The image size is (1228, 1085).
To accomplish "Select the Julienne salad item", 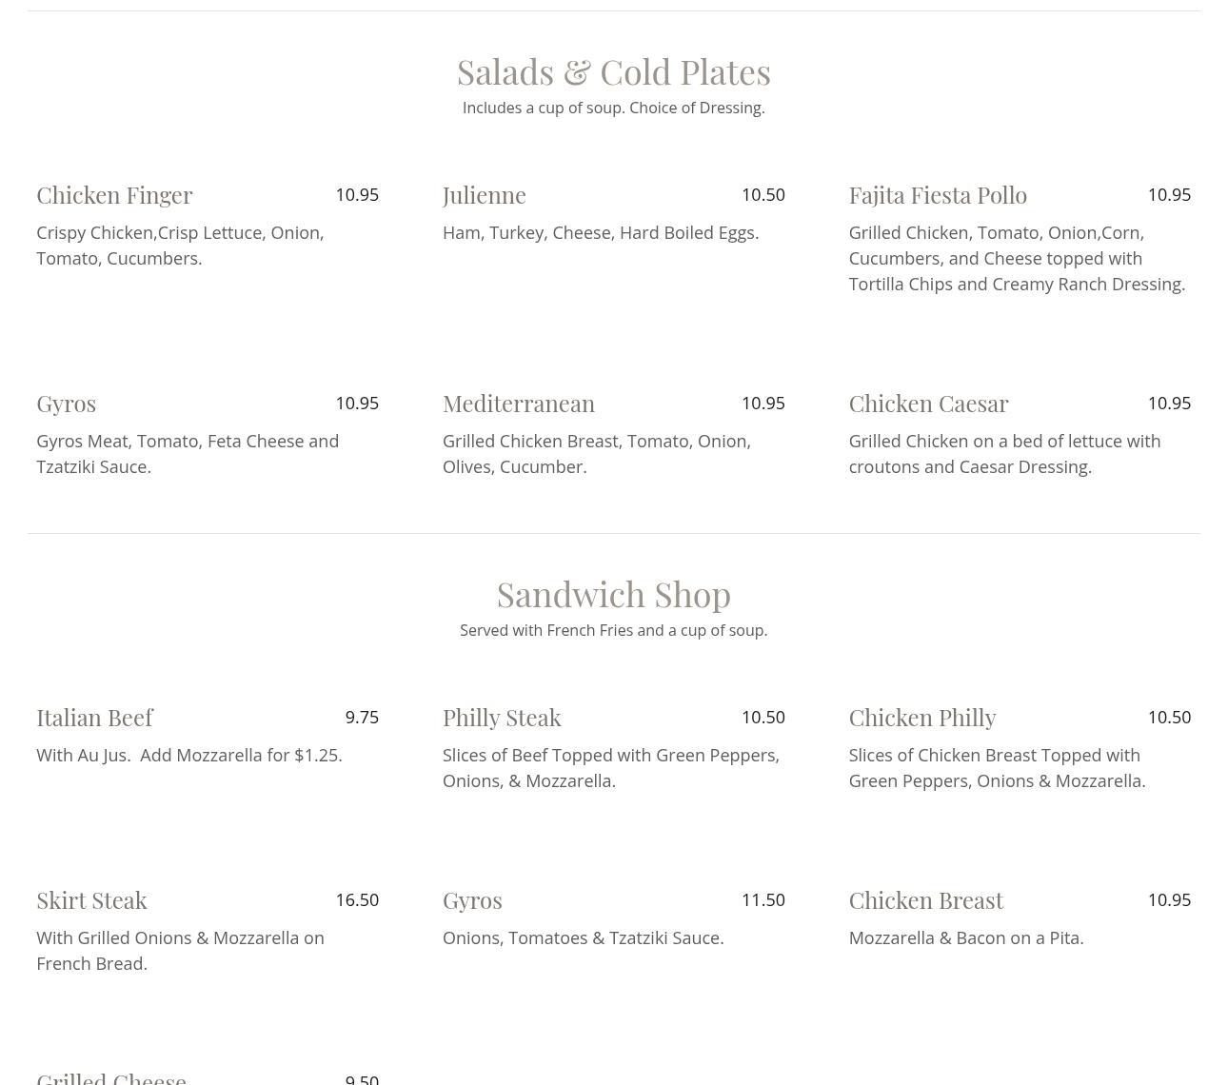I will click(484, 195).
